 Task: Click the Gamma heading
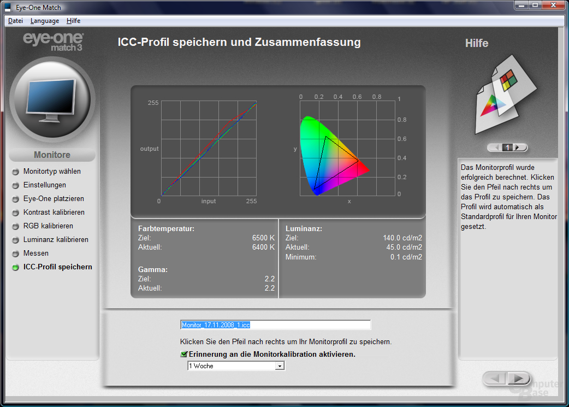153,269
